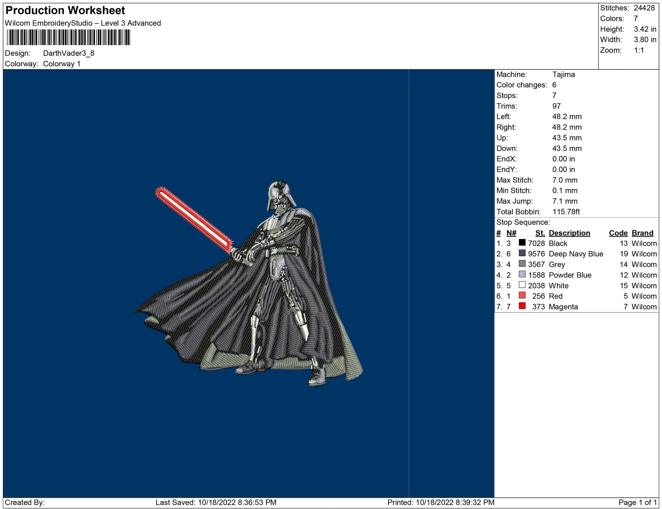Click the Magenta thread color swatch
The width and height of the screenshot is (662, 509).
click(x=522, y=306)
